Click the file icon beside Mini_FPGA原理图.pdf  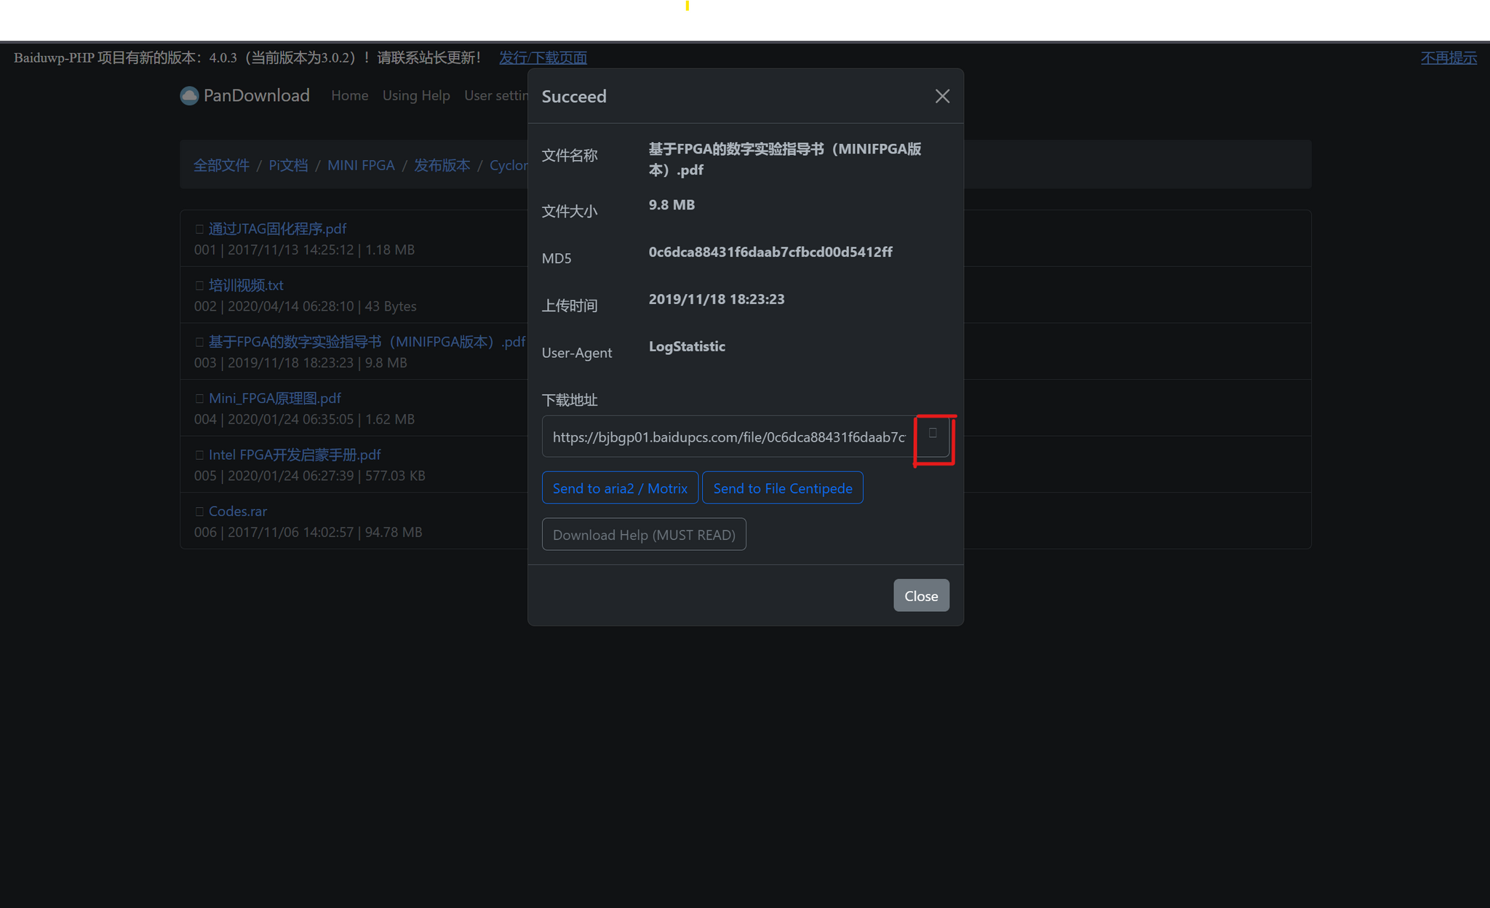click(199, 399)
